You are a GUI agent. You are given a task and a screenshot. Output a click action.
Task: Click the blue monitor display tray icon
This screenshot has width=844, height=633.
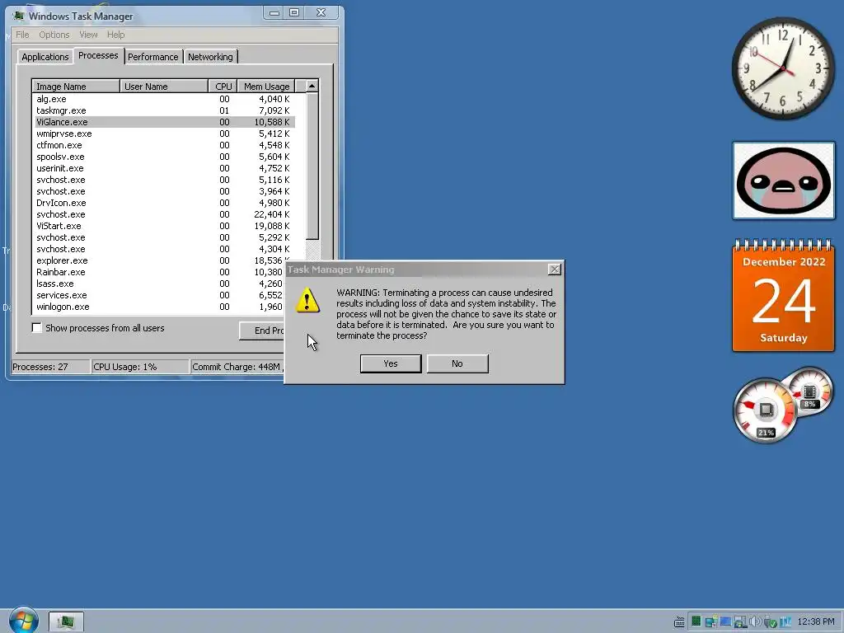[726, 621]
